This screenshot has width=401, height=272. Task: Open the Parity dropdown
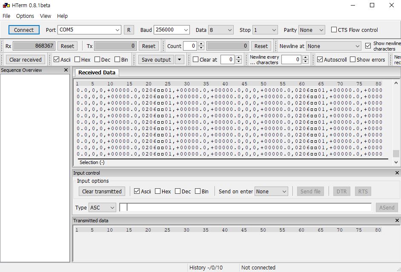pyautogui.click(x=312, y=30)
